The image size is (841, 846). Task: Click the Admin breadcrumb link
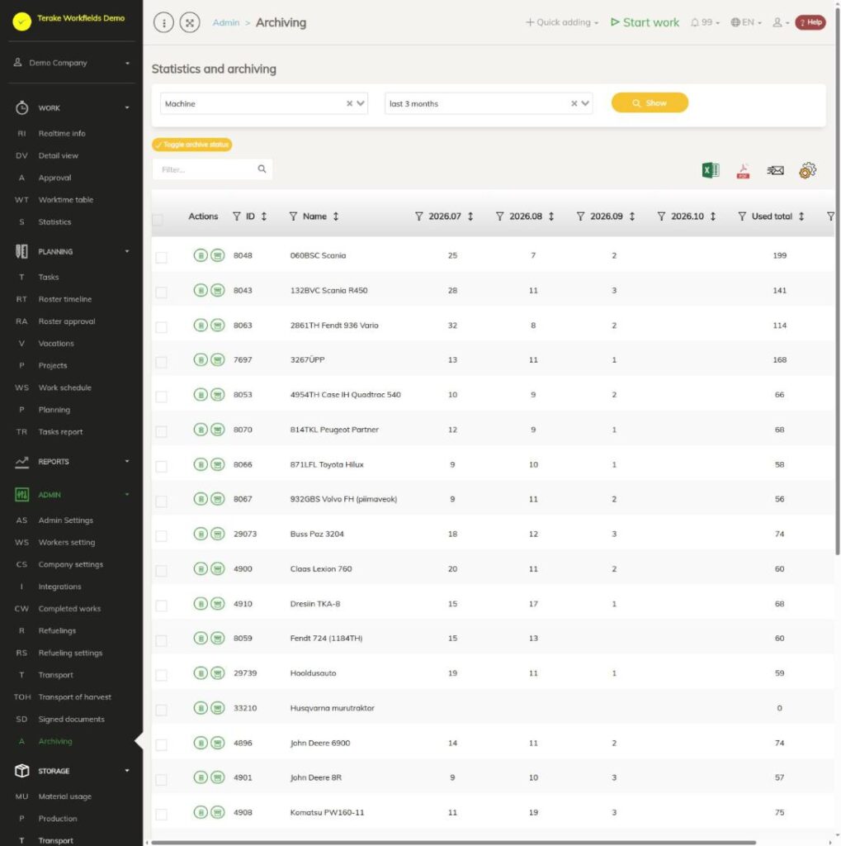pos(226,22)
